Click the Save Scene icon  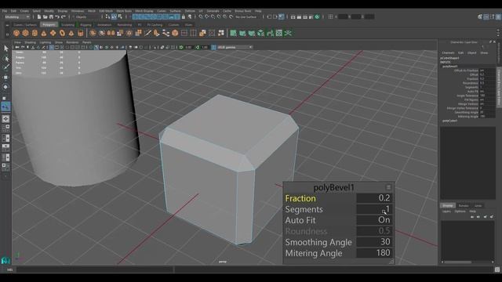click(51, 16)
